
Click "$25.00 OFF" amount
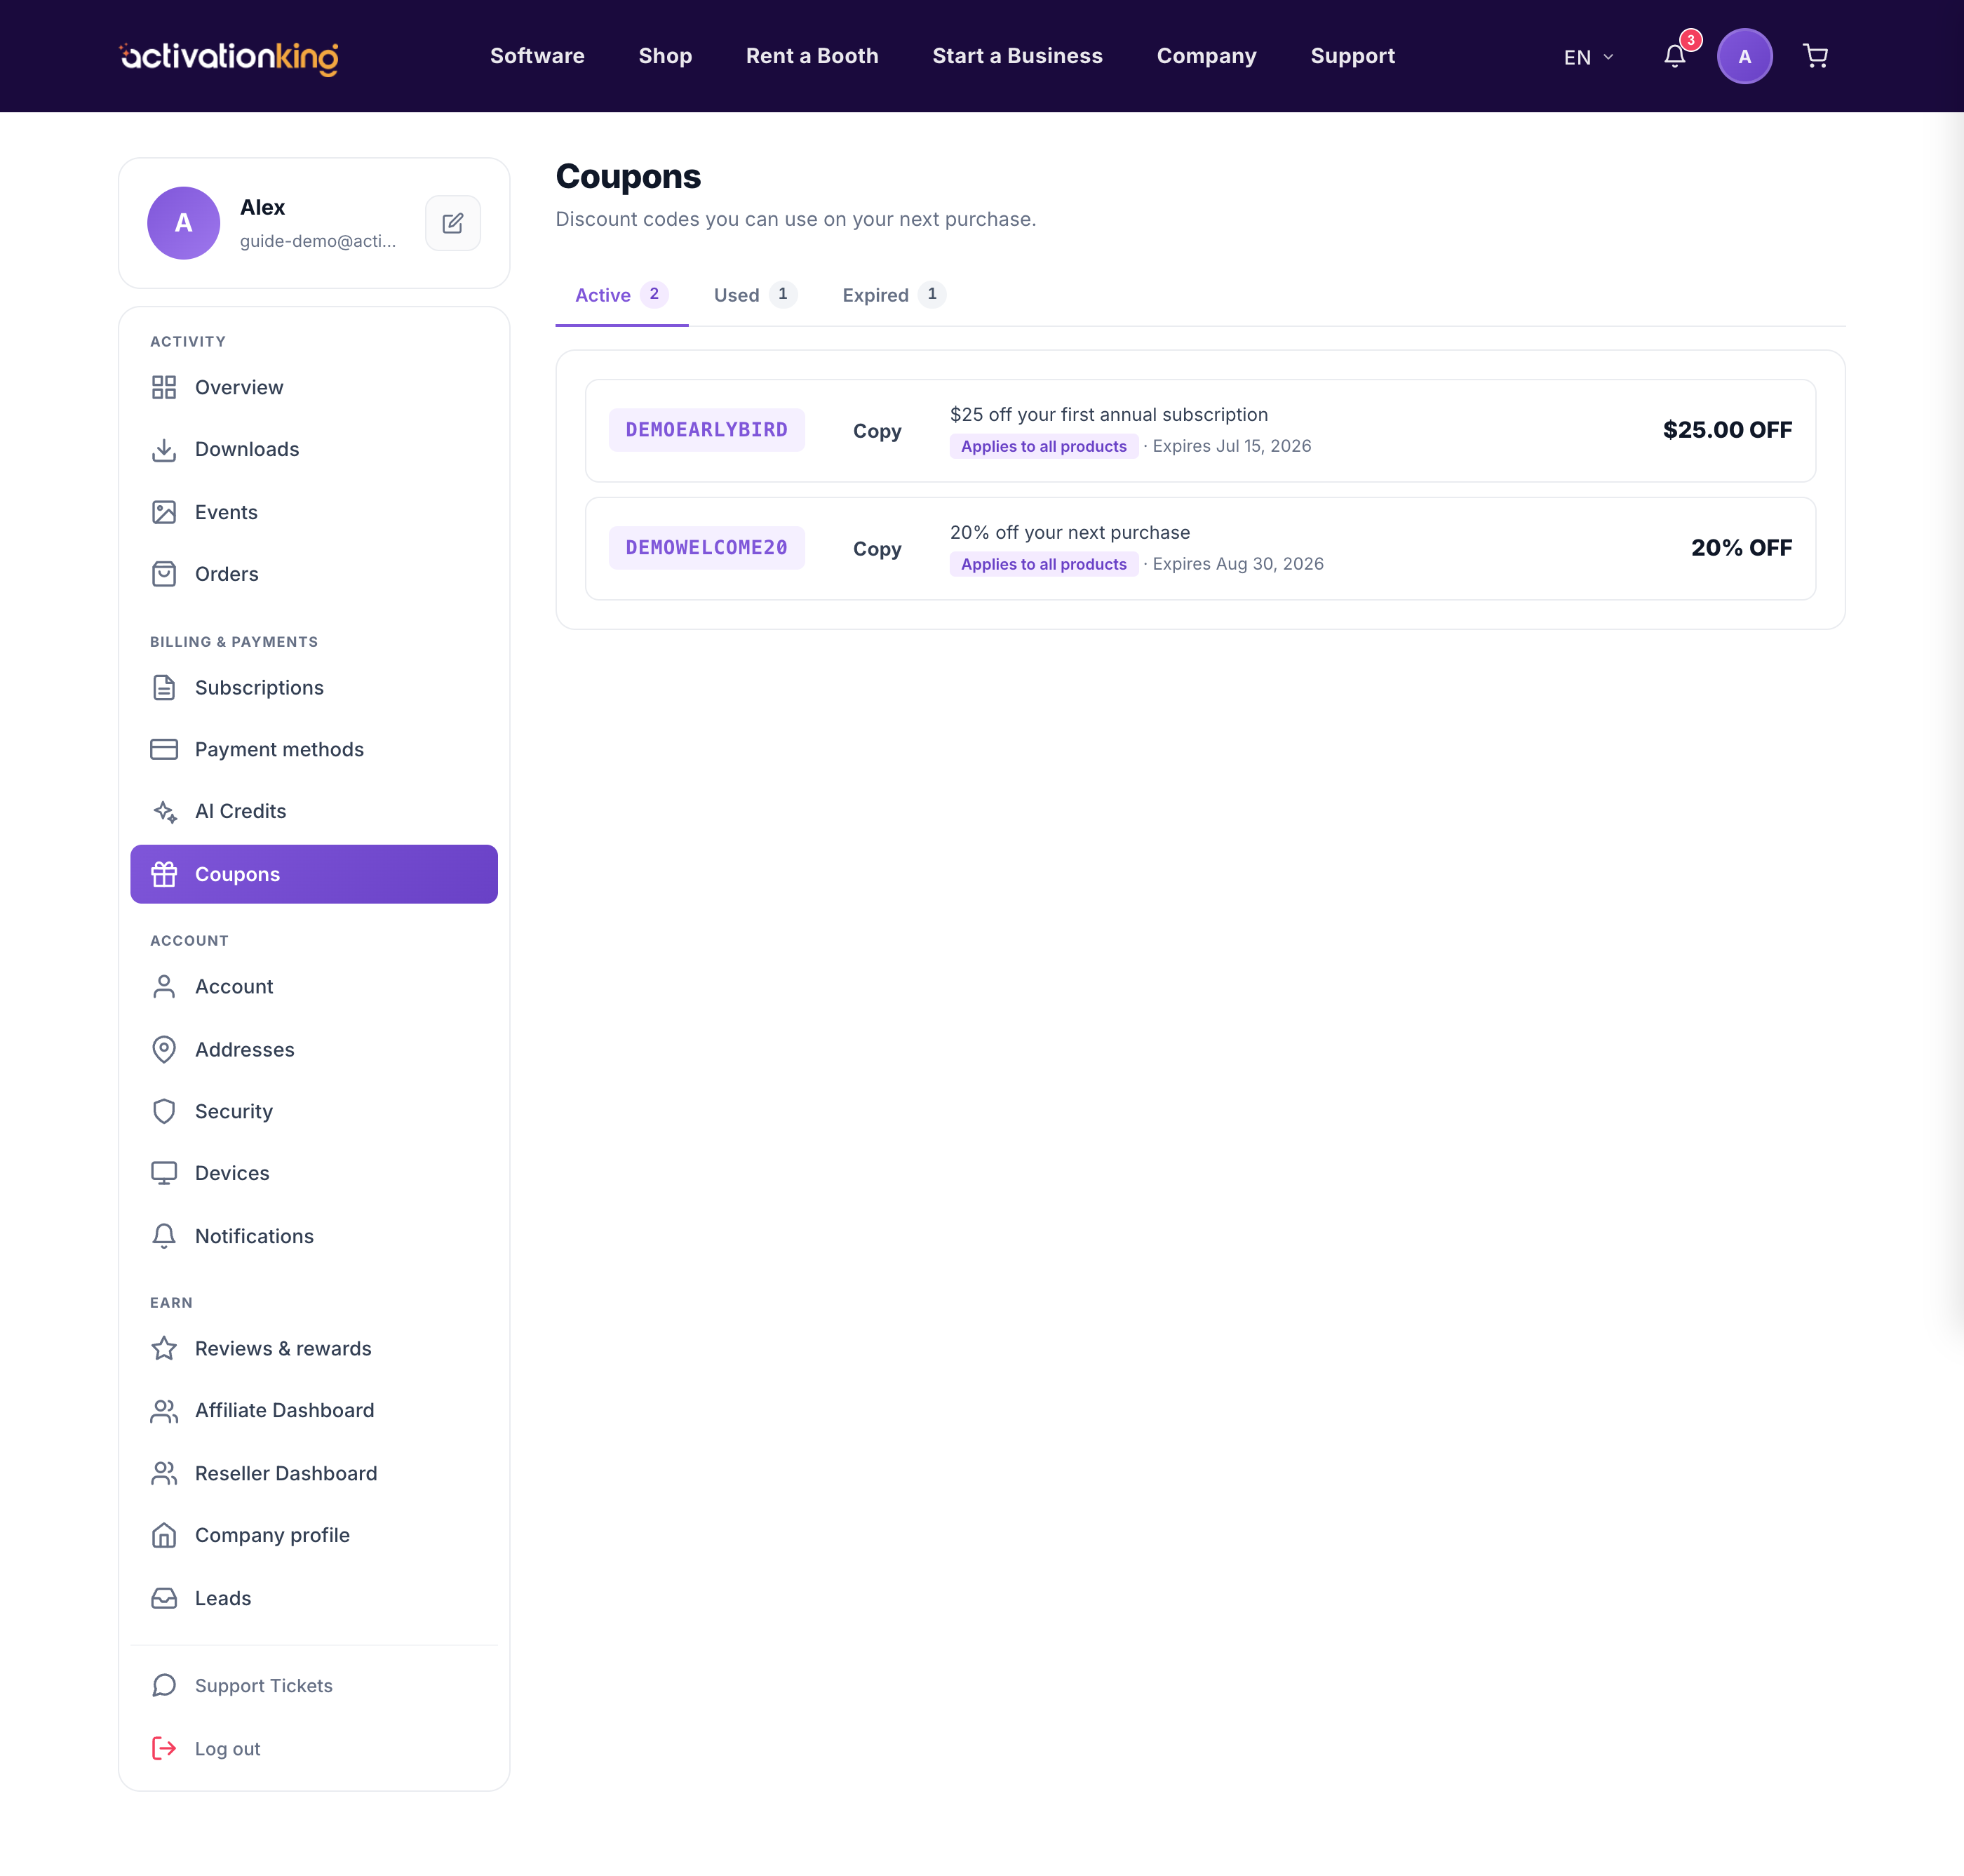1727,430
